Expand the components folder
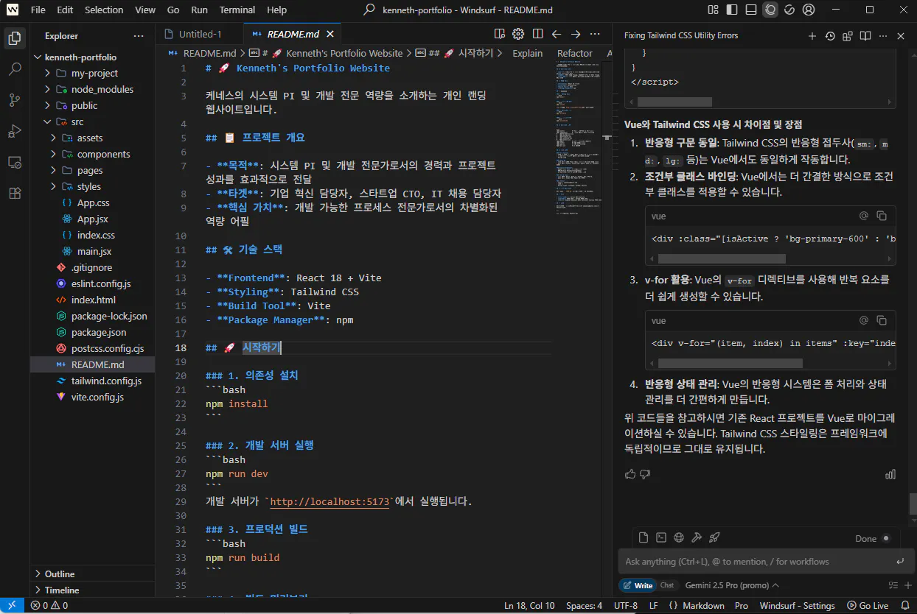 coord(92,154)
